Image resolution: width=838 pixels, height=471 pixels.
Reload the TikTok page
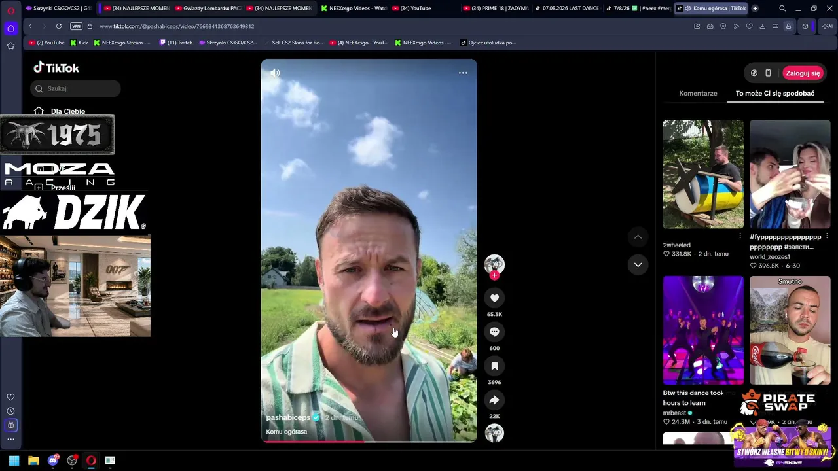(x=59, y=26)
